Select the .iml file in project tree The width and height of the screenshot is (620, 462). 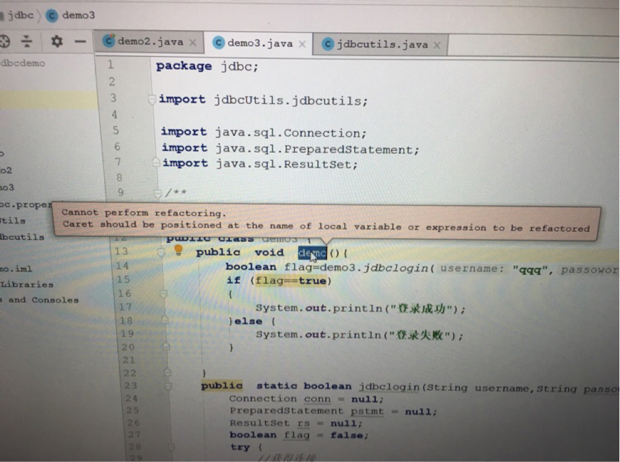(16, 269)
